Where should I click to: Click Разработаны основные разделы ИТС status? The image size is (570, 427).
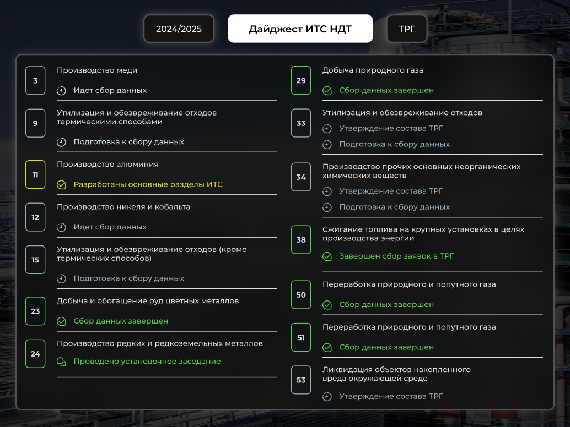[x=148, y=184]
